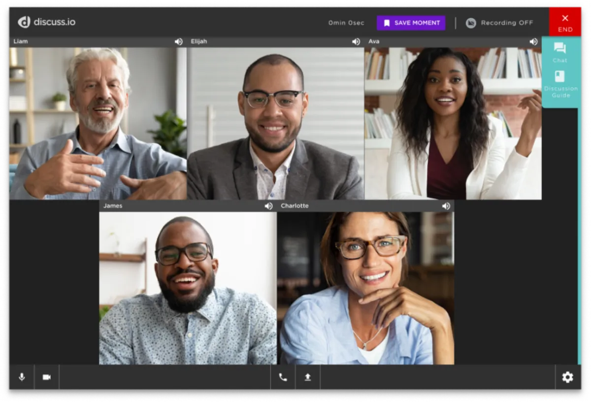The width and height of the screenshot is (591, 402).
Task: Click the upload share icon
Action: click(x=308, y=377)
